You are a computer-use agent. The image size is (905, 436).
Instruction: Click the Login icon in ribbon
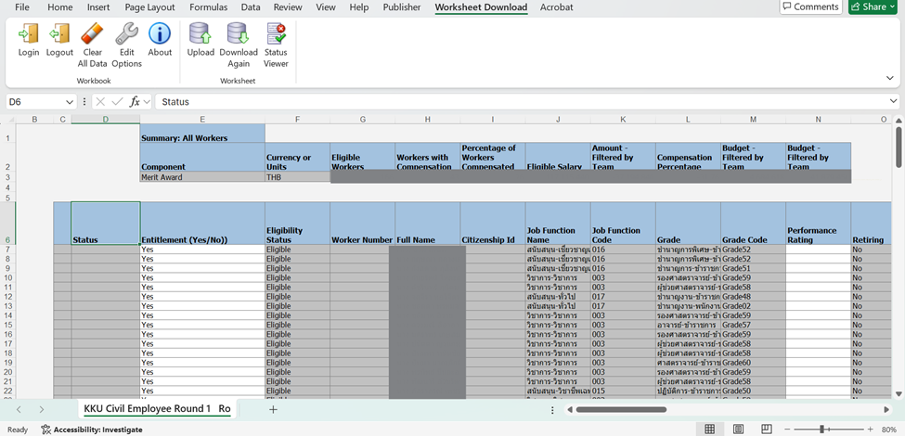tap(29, 40)
